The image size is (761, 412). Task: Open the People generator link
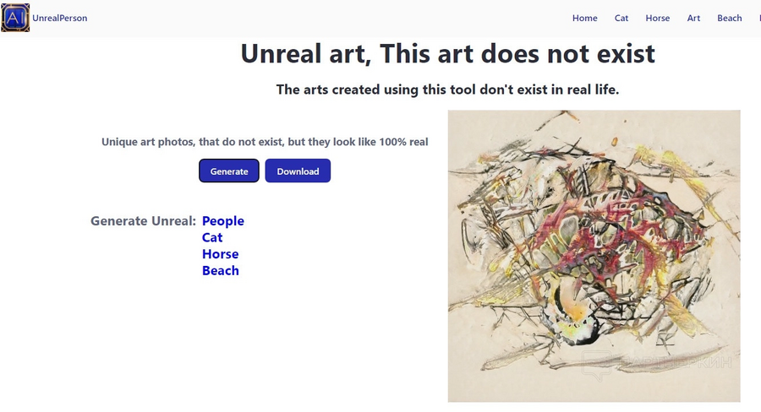(x=222, y=221)
